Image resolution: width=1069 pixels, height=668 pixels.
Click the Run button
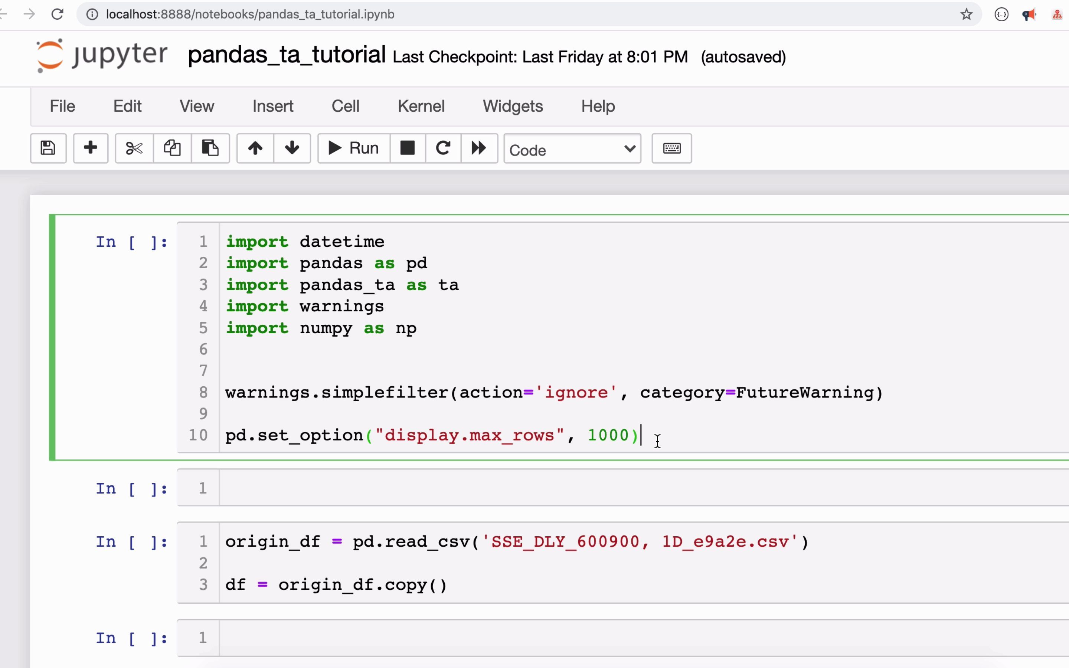[x=354, y=148]
